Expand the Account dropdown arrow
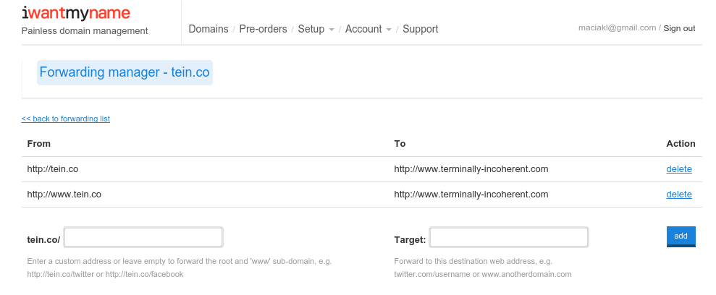Image resolution: width=716 pixels, height=295 pixels. (389, 30)
